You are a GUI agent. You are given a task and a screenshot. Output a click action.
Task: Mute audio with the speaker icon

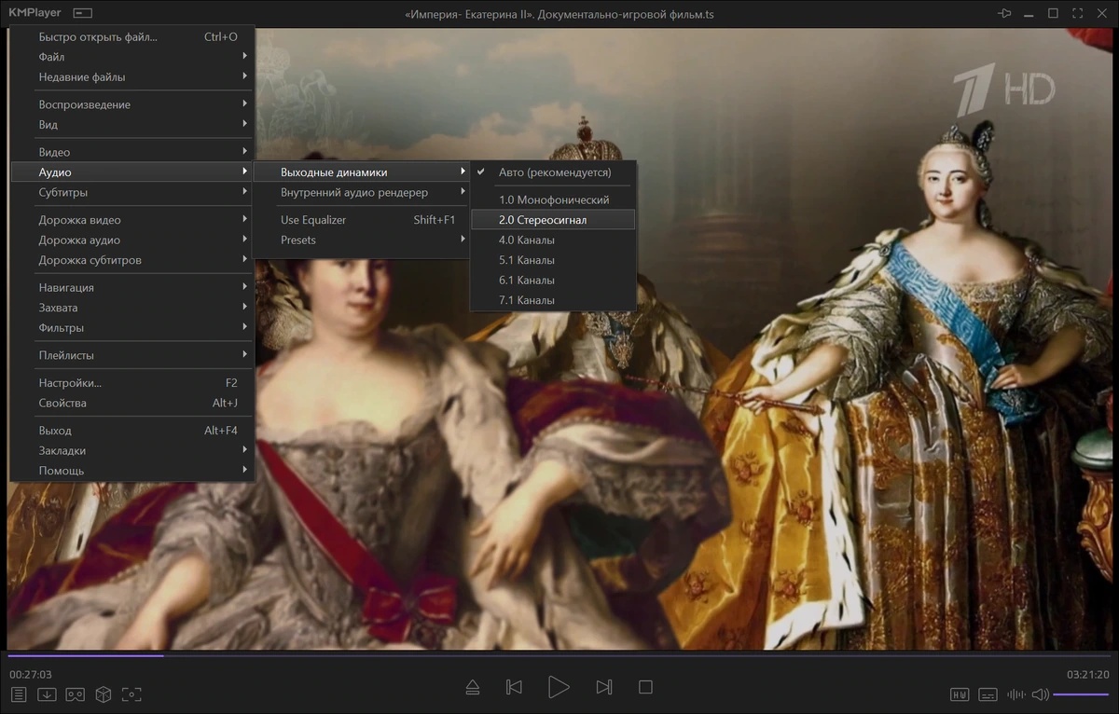(1041, 694)
